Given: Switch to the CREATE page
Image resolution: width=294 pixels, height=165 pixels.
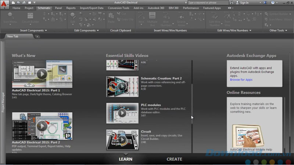Looking at the screenshot, I should [x=174, y=159].
